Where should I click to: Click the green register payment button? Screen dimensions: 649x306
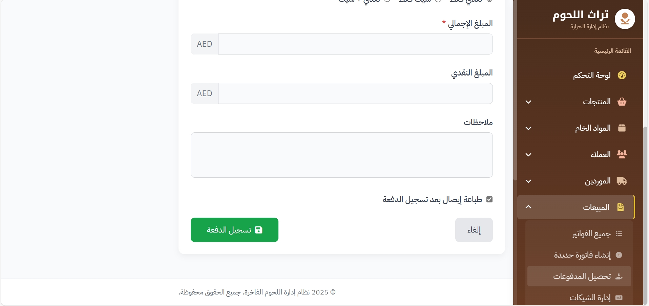pyautogui.click(x=234, y=230)
